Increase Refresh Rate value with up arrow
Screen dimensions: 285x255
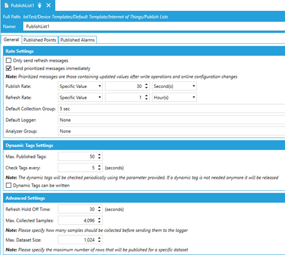147,96
